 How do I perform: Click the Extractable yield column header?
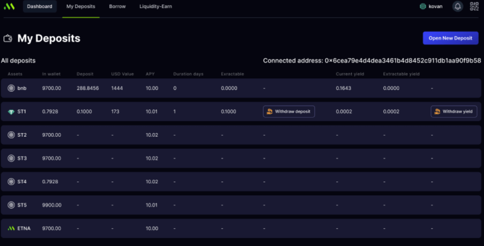tap(401, 74)
